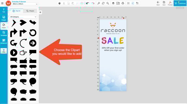Select the pan hand tool
The image size is (187, 104).
click(x=60, y=3)
